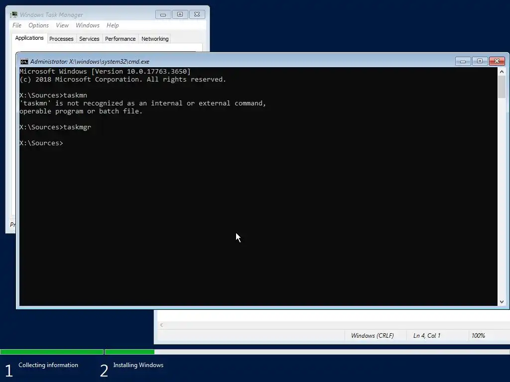Switch to the Processes tab
510x382 pixels.
(x=61, y=39)
